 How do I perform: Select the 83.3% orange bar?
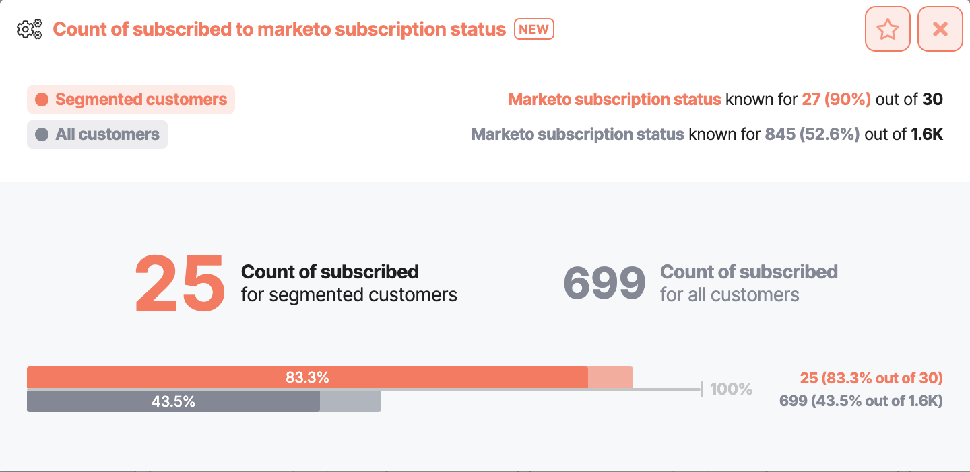coord(307,377)
